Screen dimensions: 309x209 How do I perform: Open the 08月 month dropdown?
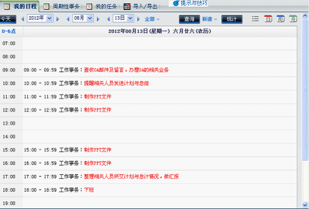coord(83,18)
